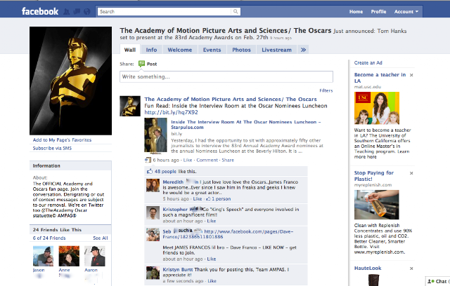The image size is (450, 286).
Task: Click See All friends link
Action: click(101, 238)
